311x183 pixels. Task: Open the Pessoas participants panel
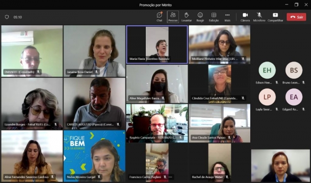[173, 17]
